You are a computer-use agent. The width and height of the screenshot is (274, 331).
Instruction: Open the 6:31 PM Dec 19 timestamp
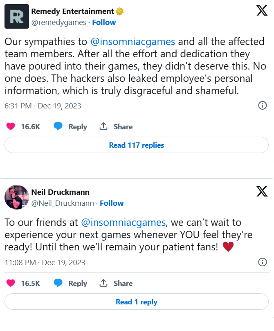click(43, 106)
